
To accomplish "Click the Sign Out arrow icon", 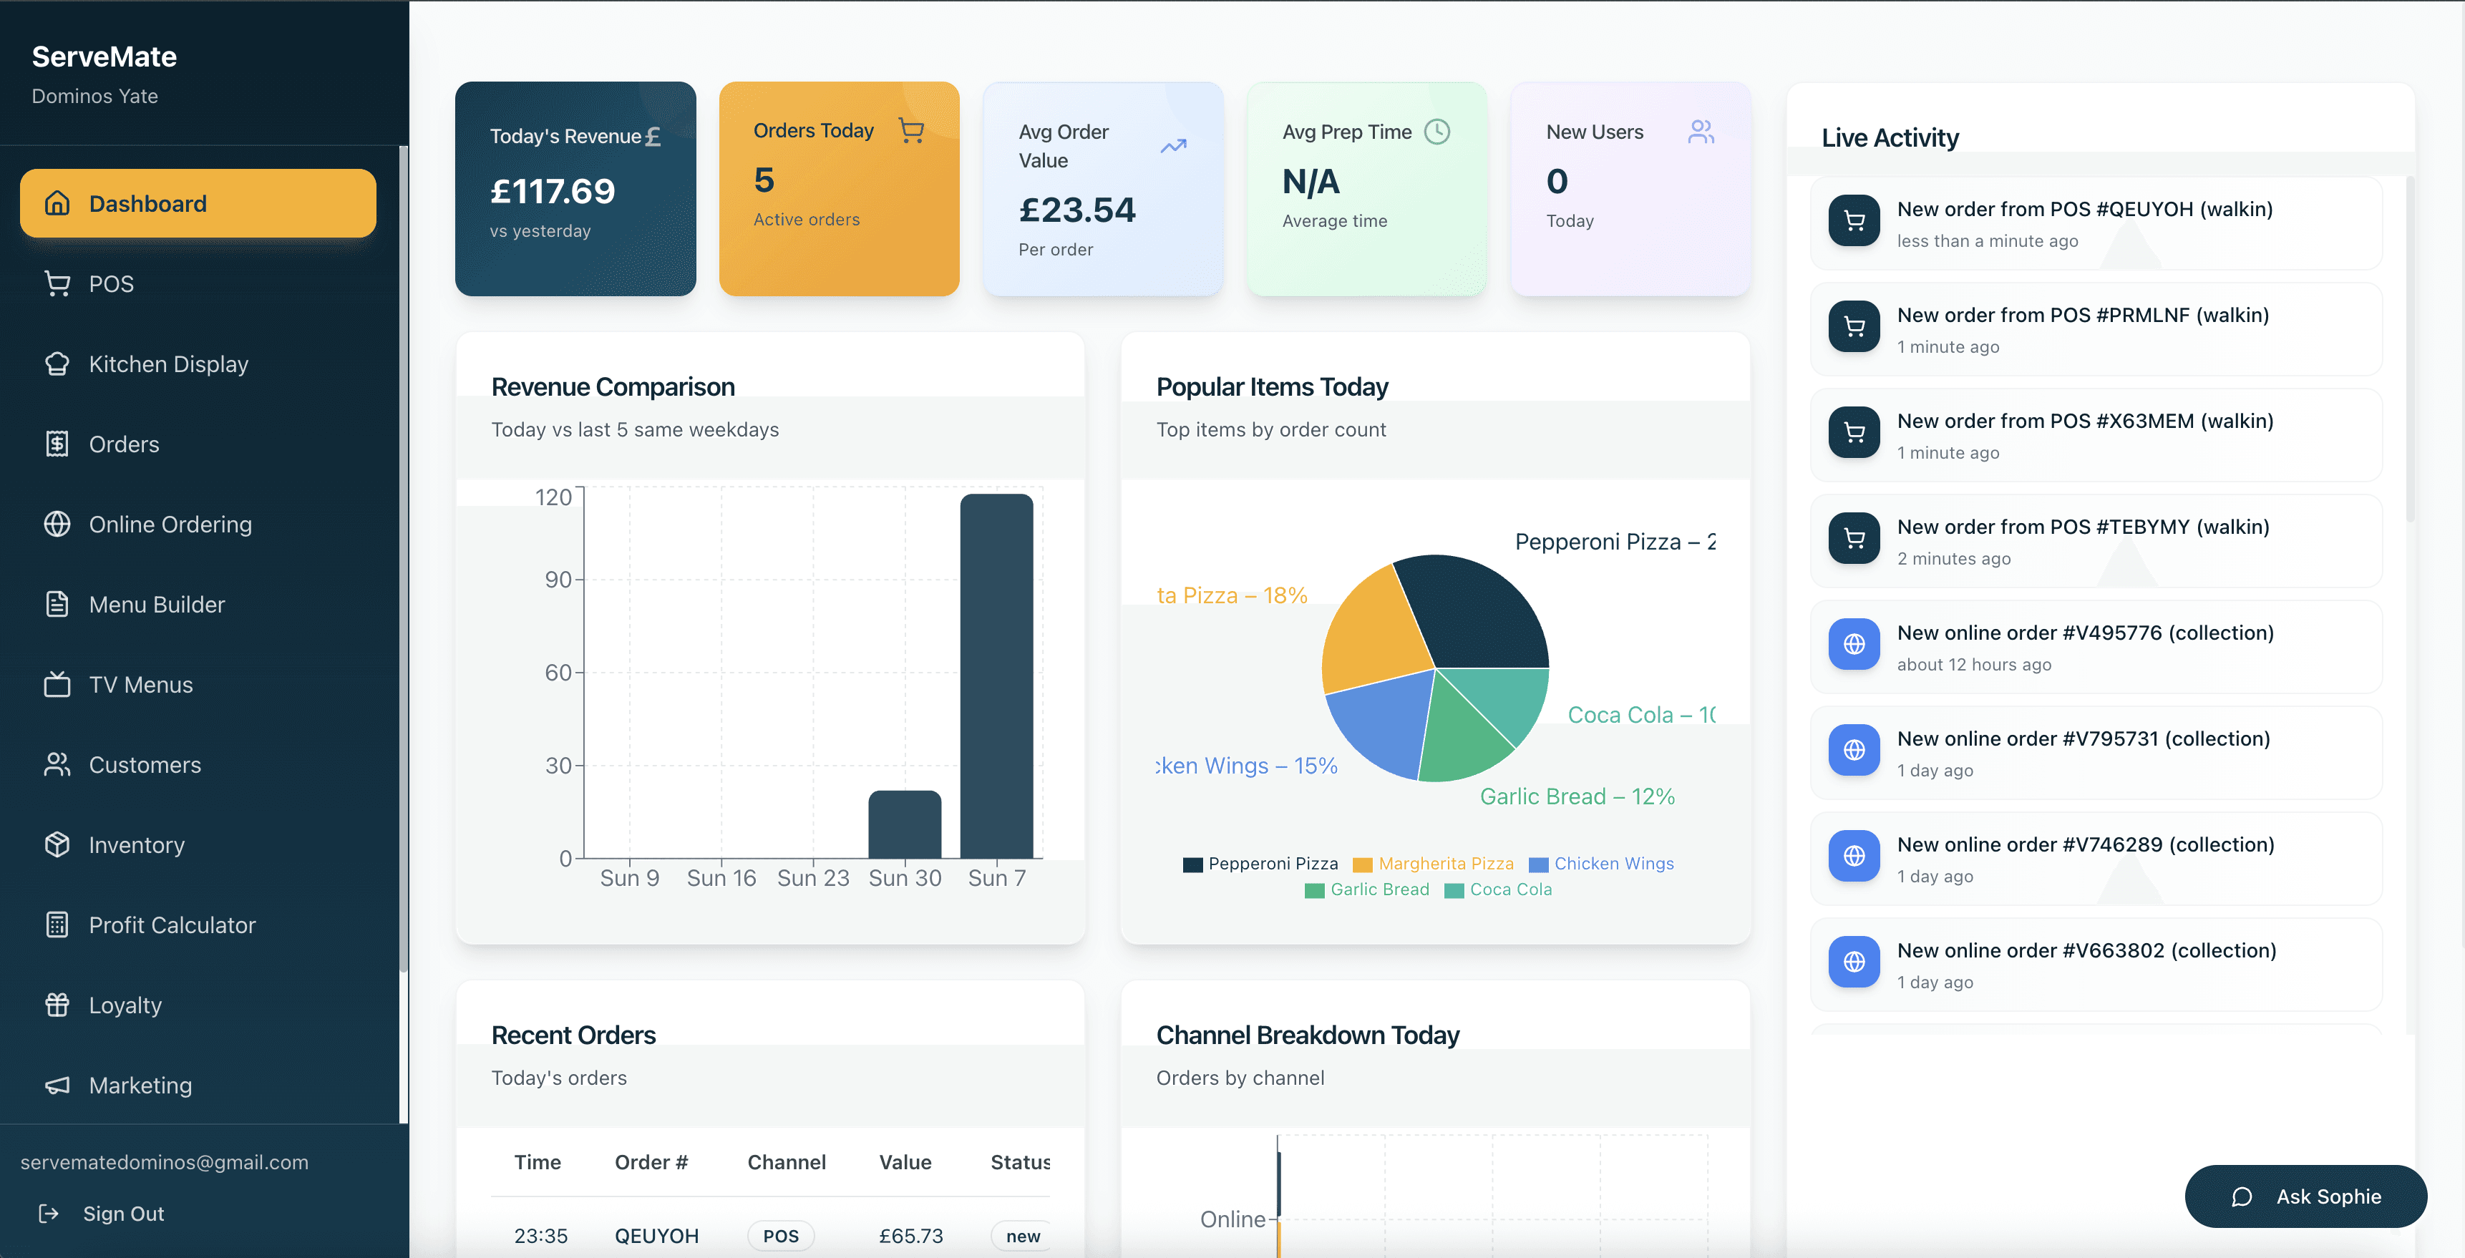I will click(x=49, y=1213).
